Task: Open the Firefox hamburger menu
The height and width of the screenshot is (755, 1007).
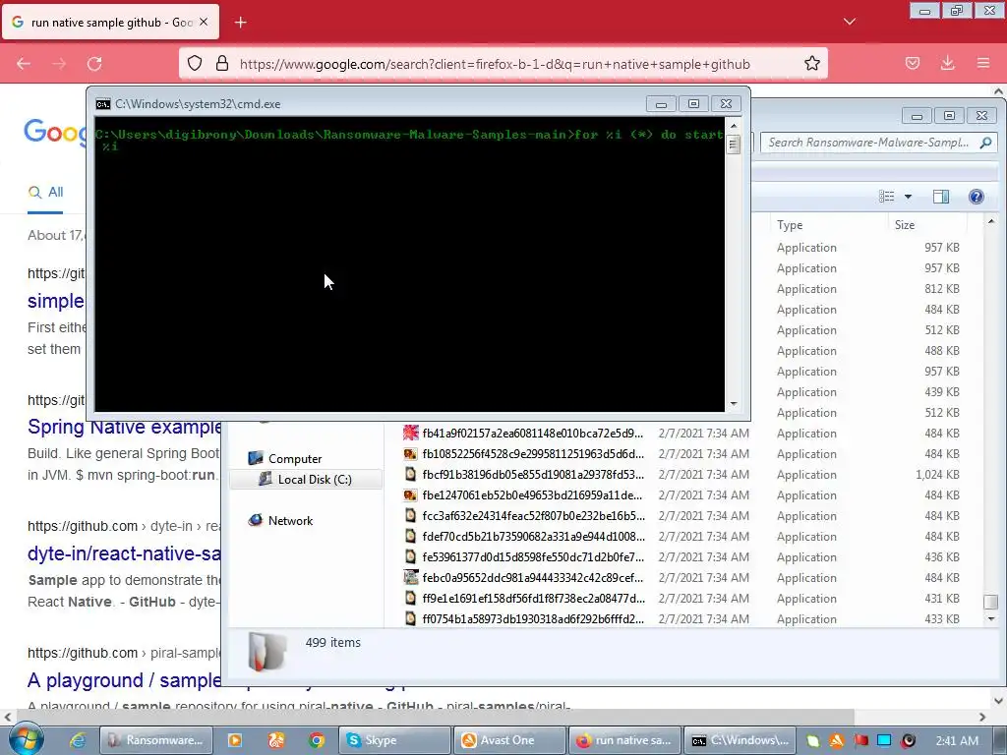Action: 983,63
